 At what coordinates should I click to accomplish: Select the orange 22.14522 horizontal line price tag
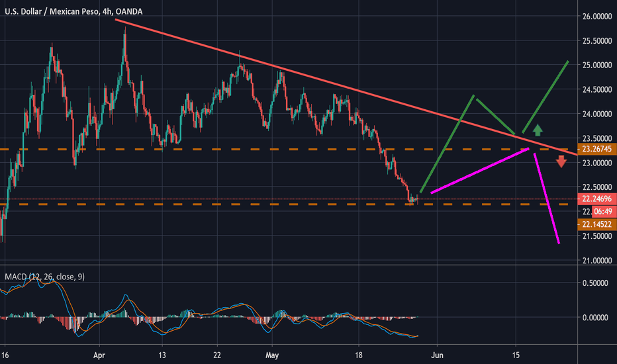click(597, 224)
